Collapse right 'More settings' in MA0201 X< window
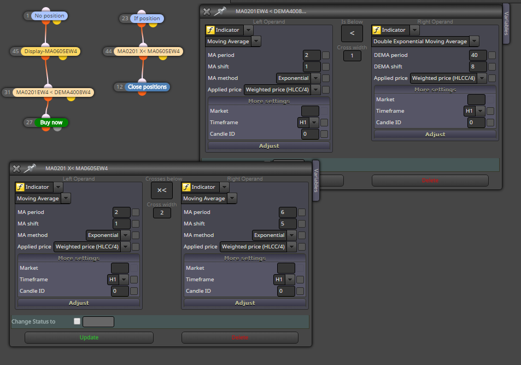This screenshot has width=521, height=365. [x=245, y=258]
